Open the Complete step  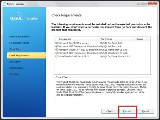click(x=14, y=74)
